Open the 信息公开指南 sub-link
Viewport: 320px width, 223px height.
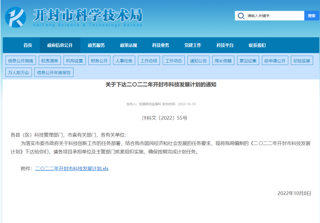[21, 61]
